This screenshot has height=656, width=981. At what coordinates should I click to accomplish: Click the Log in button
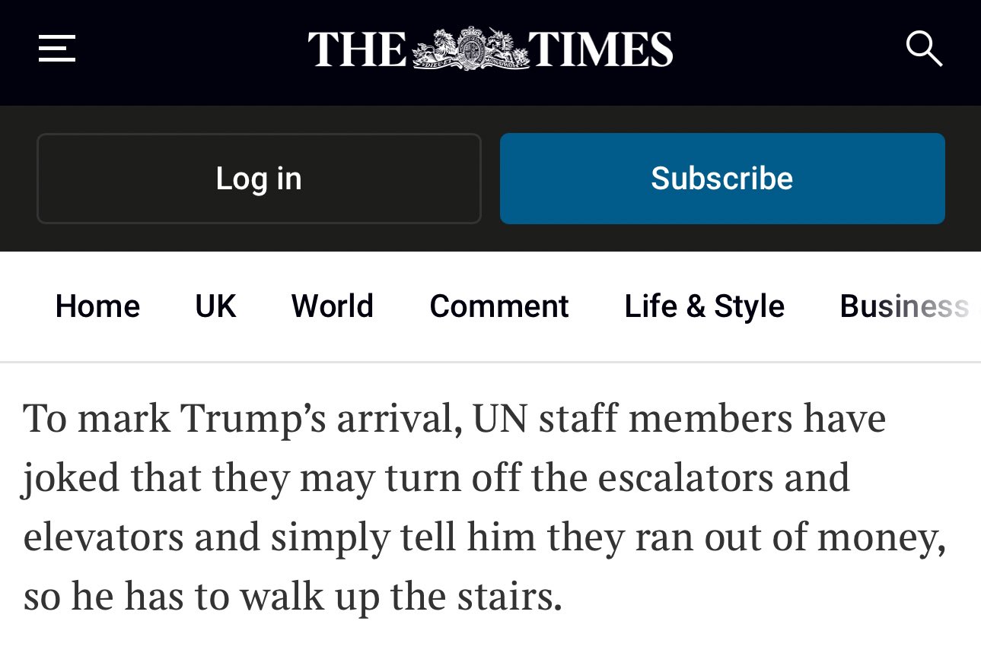(x=259, y=179)
